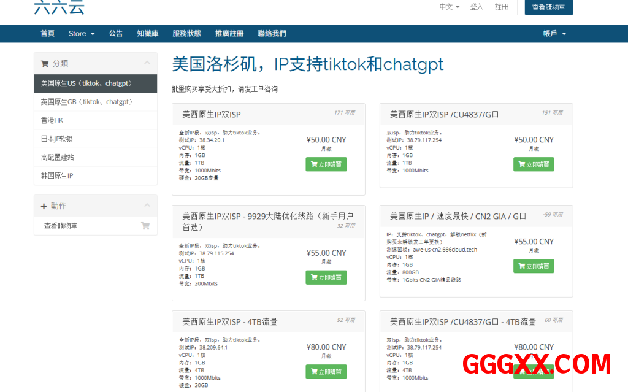
Task: Click the 登入 link in the header
Action: (477, 7)
